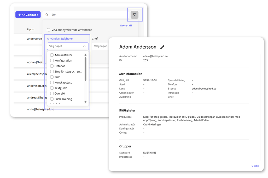Check the Konfiguration option
The image size is (268, 178).
pyautogui.click(x=52, y=61)
